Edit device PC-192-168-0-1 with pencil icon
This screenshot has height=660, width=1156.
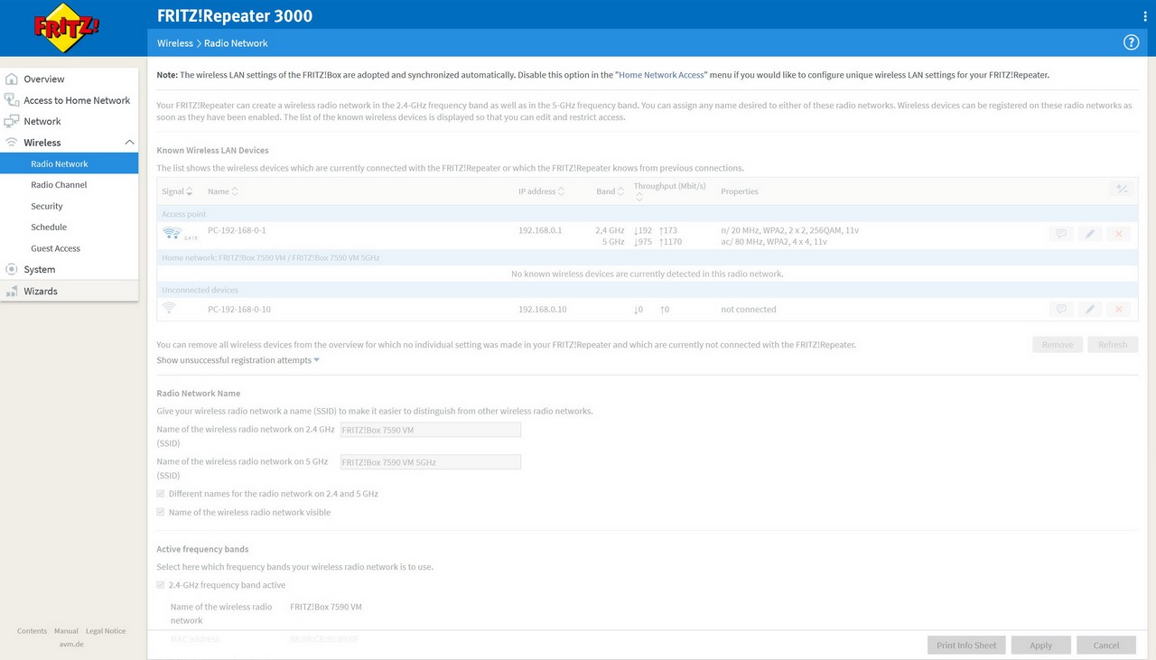pyautogui.click(x=1090, y=234)
